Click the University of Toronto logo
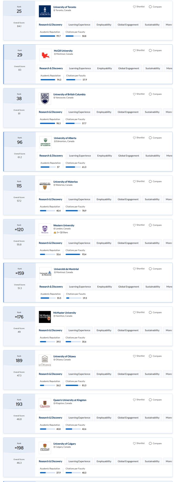The height and width of the screenshot is (482, 174). [45, 11]
